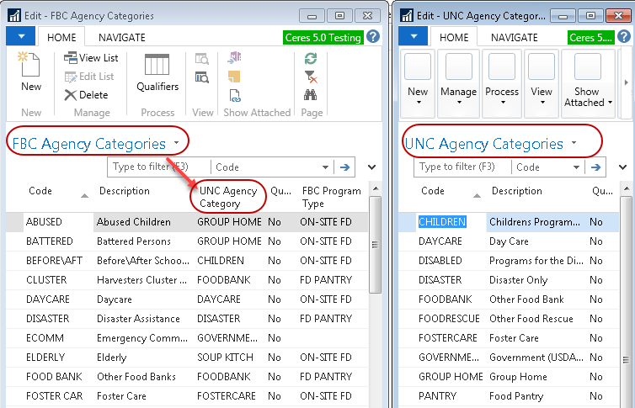The height and width of the screenshot is (408, 635).
Task: Switch to NAVIGATE tab in FBC window
Action: pyautogui.click(x=121, y=37)
